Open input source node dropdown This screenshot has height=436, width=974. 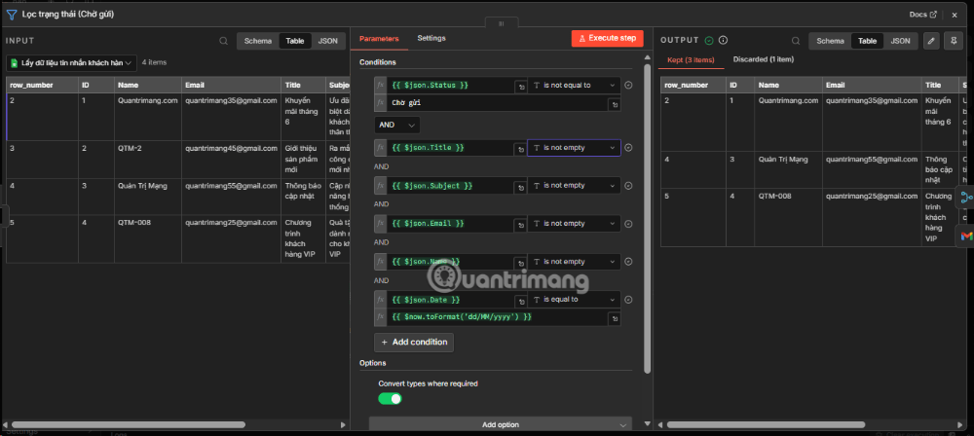[71, 62]
